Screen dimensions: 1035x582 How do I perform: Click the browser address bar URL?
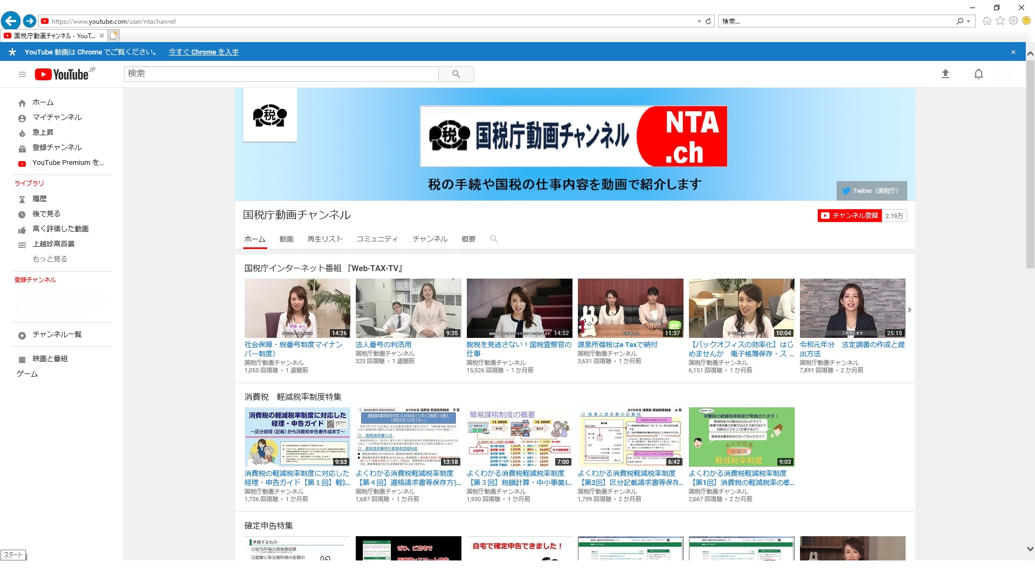pyautogui.click(x=113, y=22)
